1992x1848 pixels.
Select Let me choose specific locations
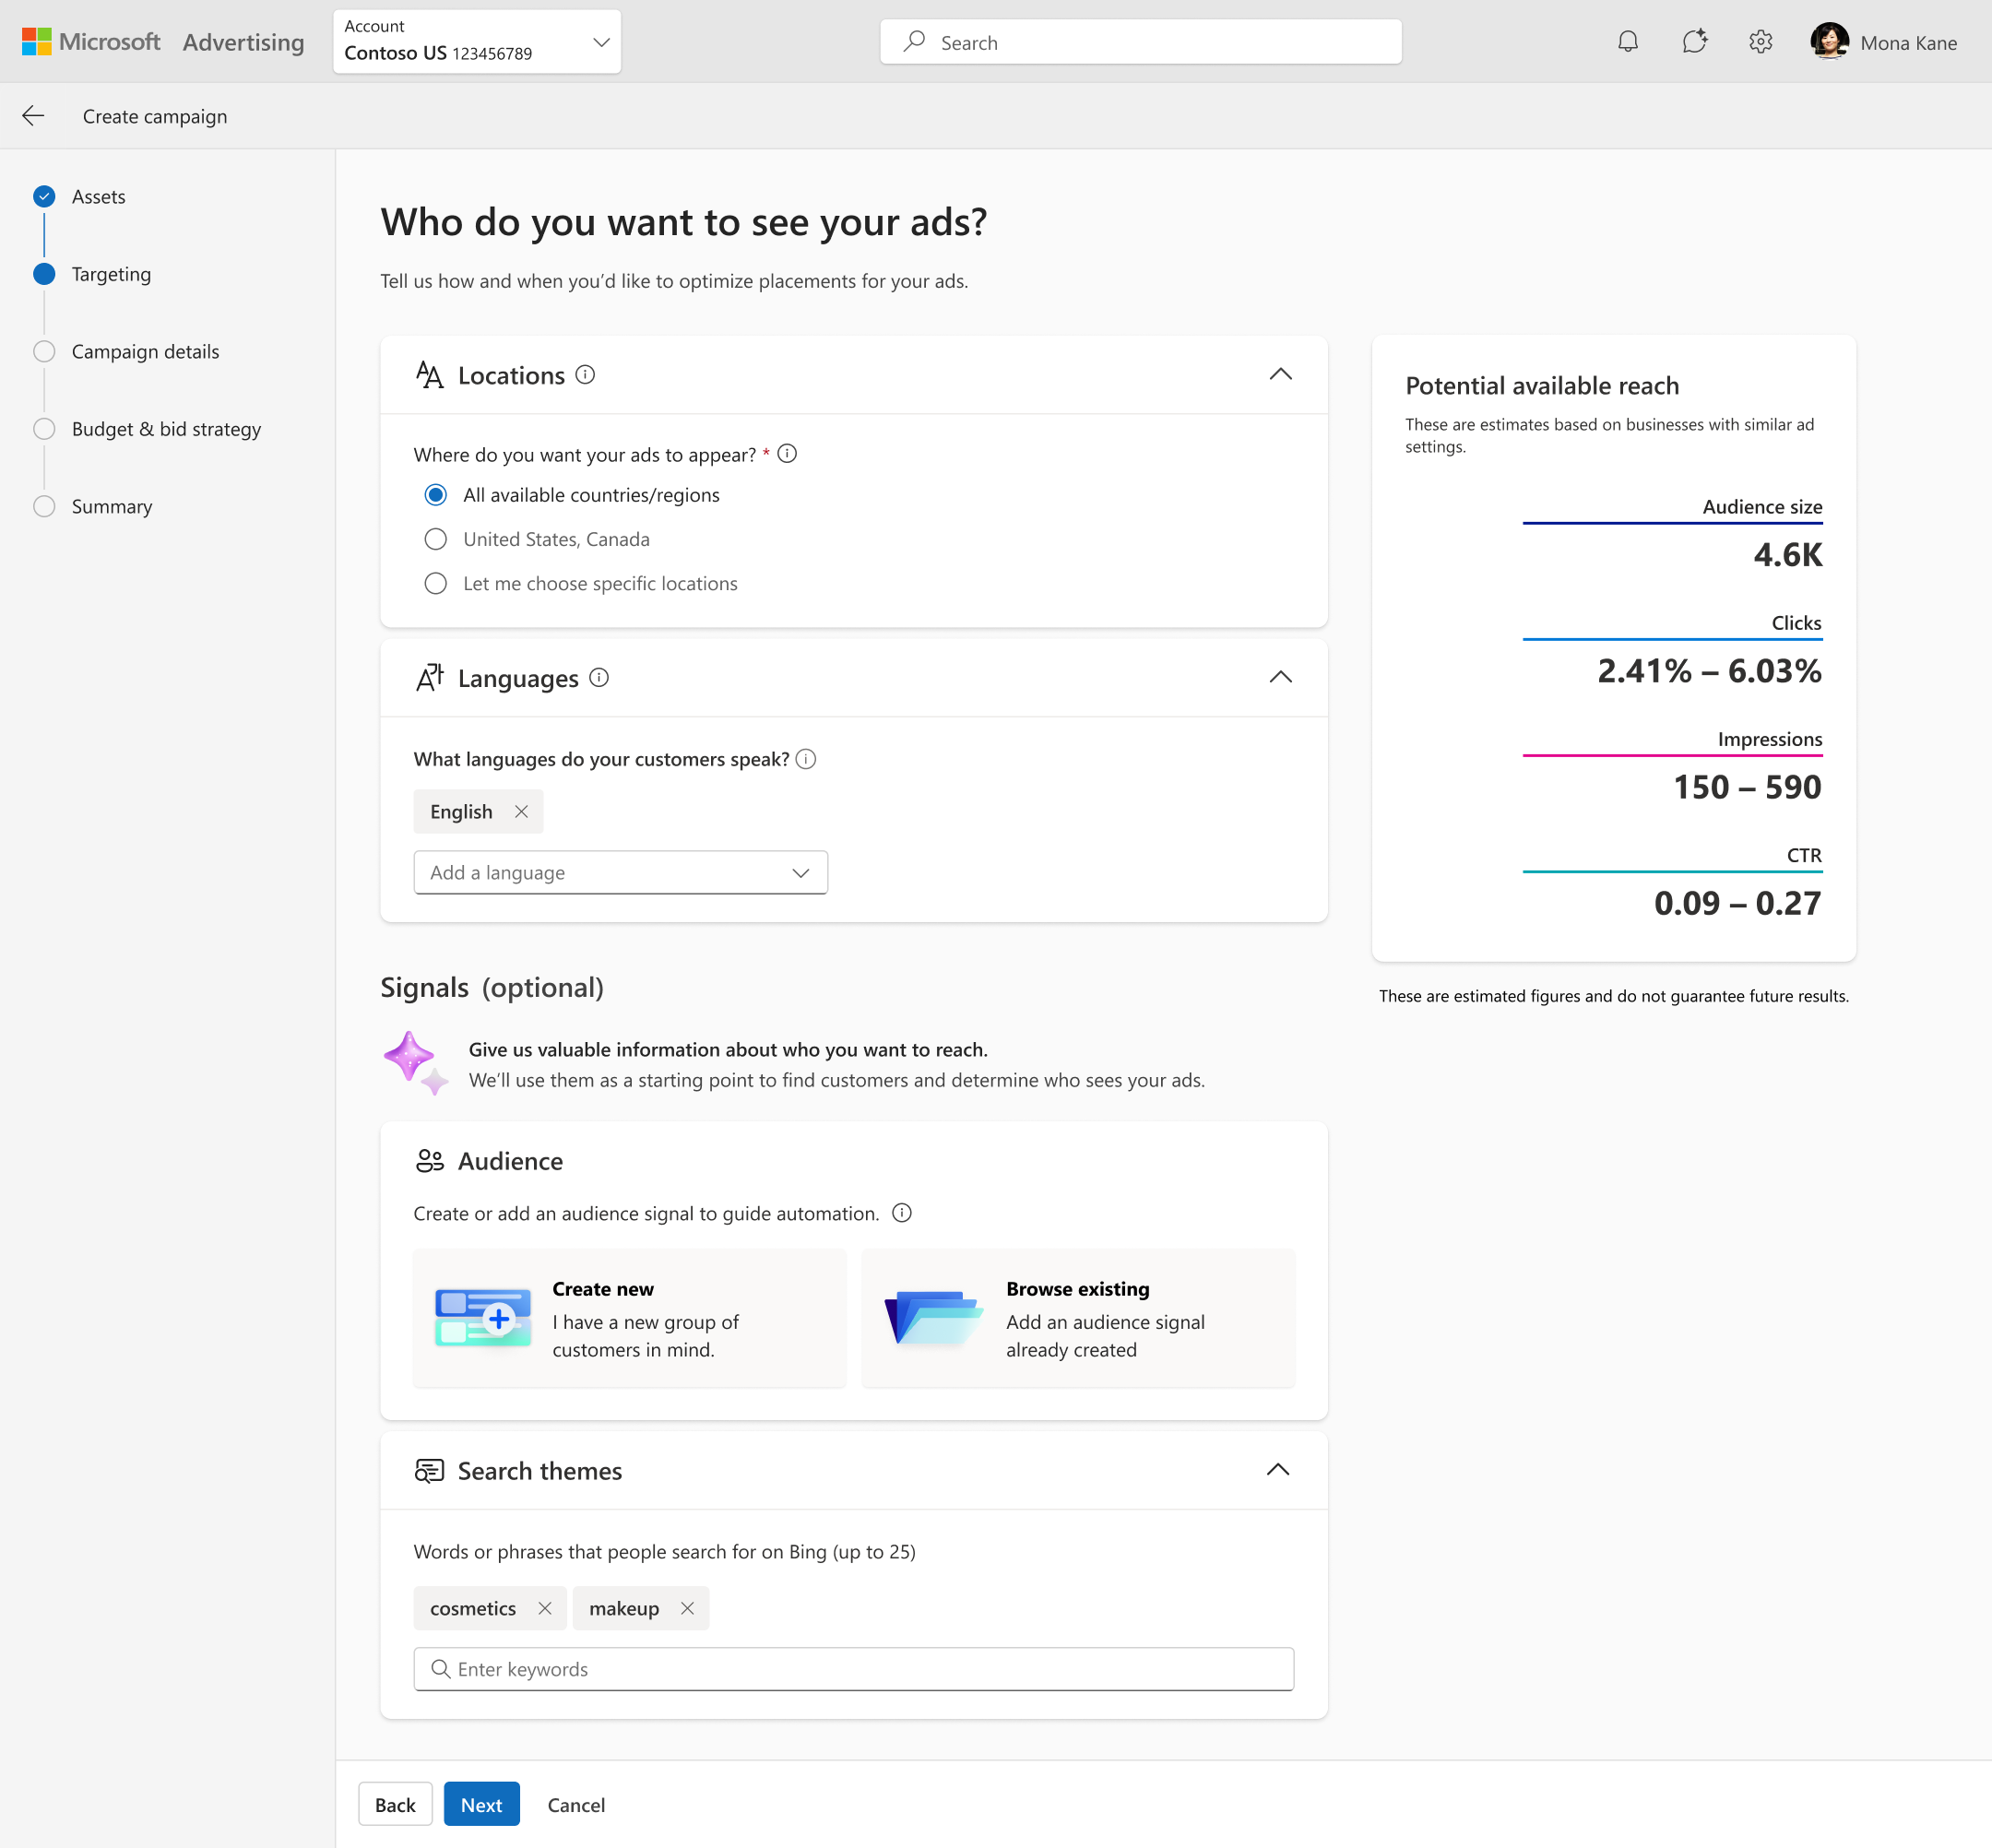436,583
